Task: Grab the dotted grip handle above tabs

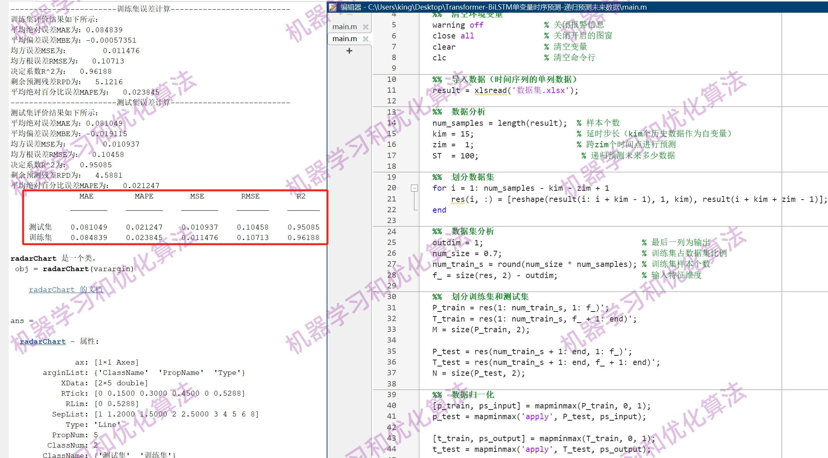Action: [349, 15]
